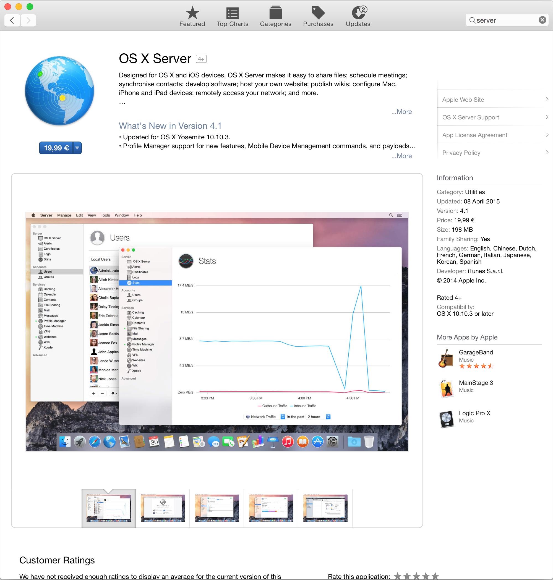Click App Store icon in screenshot dock
This screenshot has height=580, width=553.
(x=317, y=441)
